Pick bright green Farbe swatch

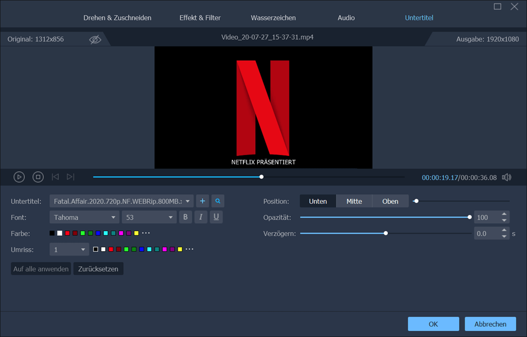[83, 233]
